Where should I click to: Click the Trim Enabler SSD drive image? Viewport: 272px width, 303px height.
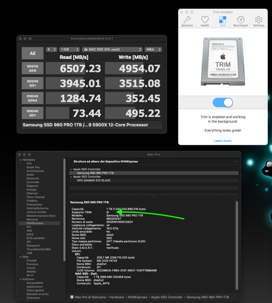pos(223,61)
